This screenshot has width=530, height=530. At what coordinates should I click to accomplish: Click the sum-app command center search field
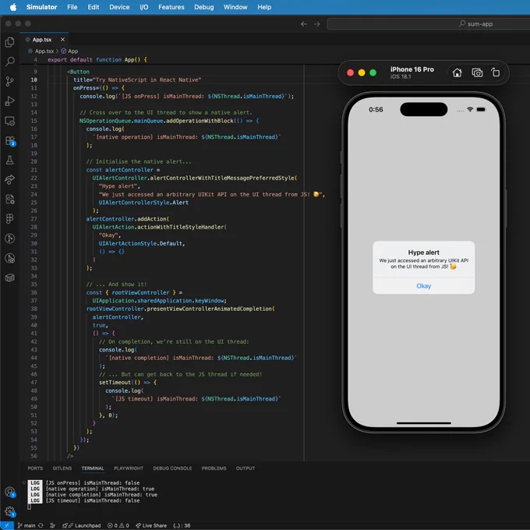(x=428, y=24)
